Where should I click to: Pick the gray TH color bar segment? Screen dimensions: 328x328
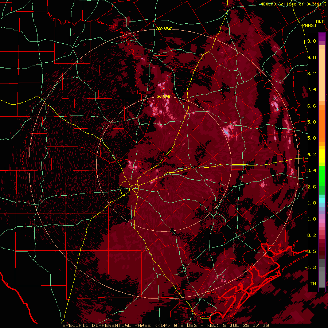pos(322,280)
